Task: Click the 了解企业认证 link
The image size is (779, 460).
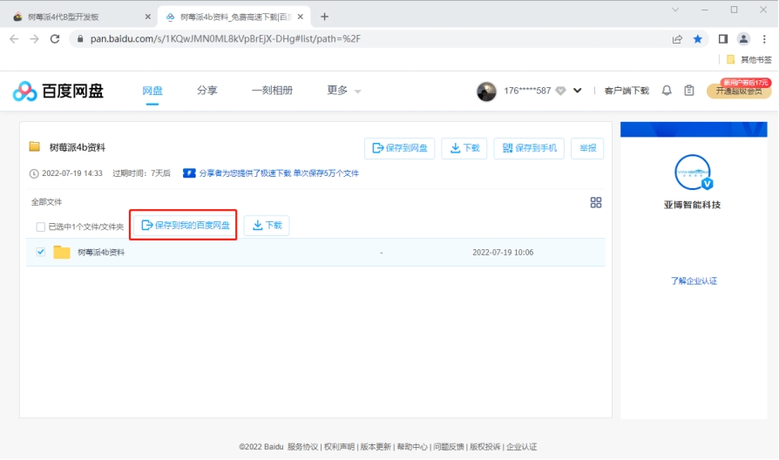Action: pos(694,281)
